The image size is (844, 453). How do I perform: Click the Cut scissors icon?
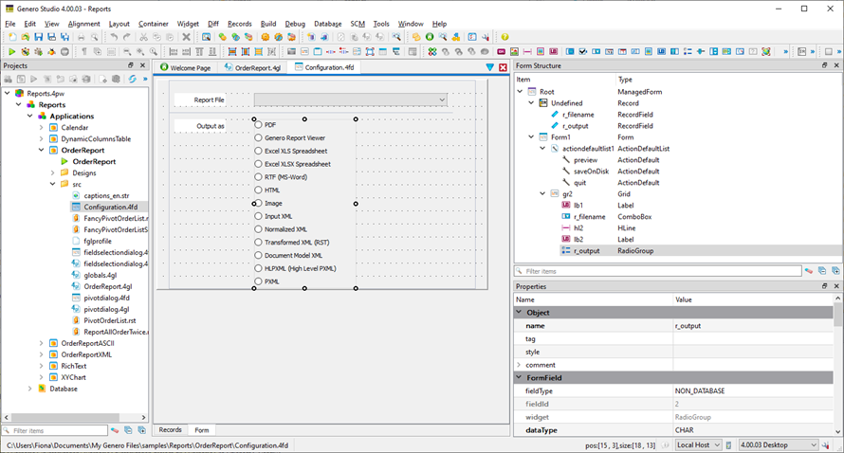(x=144, y=37)
